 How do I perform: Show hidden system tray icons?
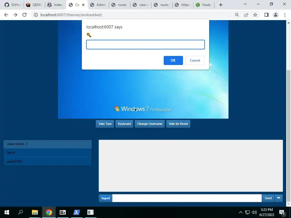[x=240, y=212]
